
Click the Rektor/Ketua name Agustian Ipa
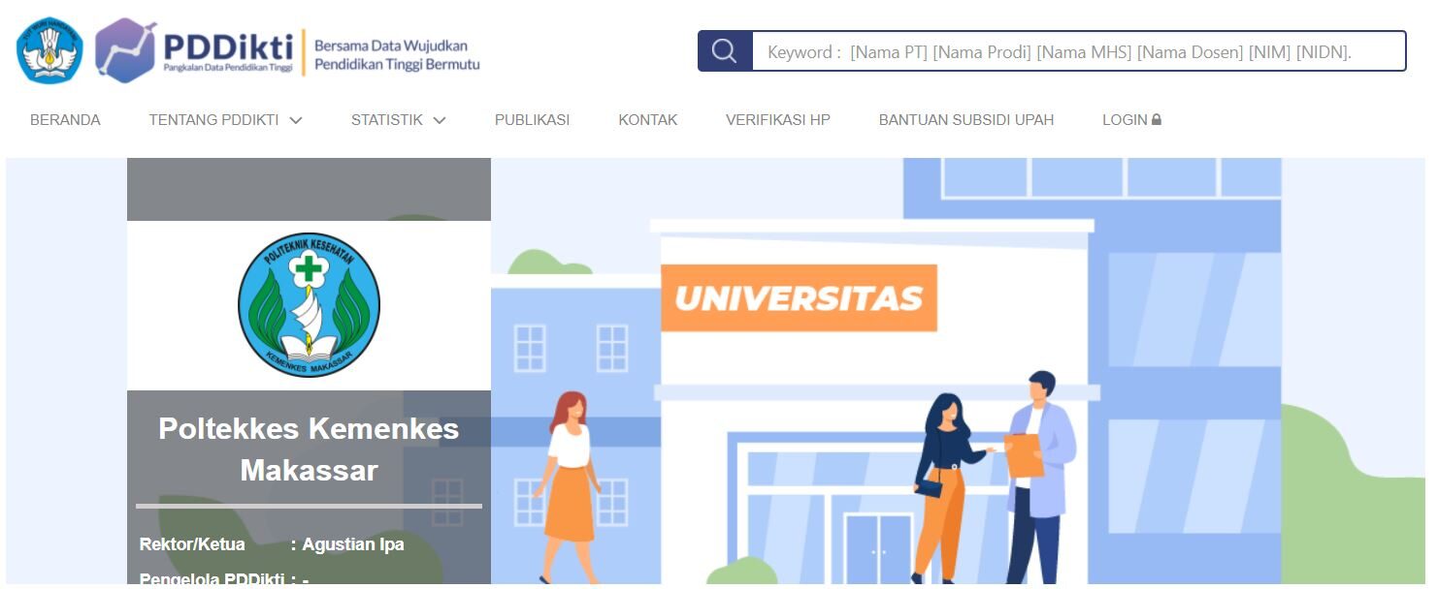(x=353, y=544)
